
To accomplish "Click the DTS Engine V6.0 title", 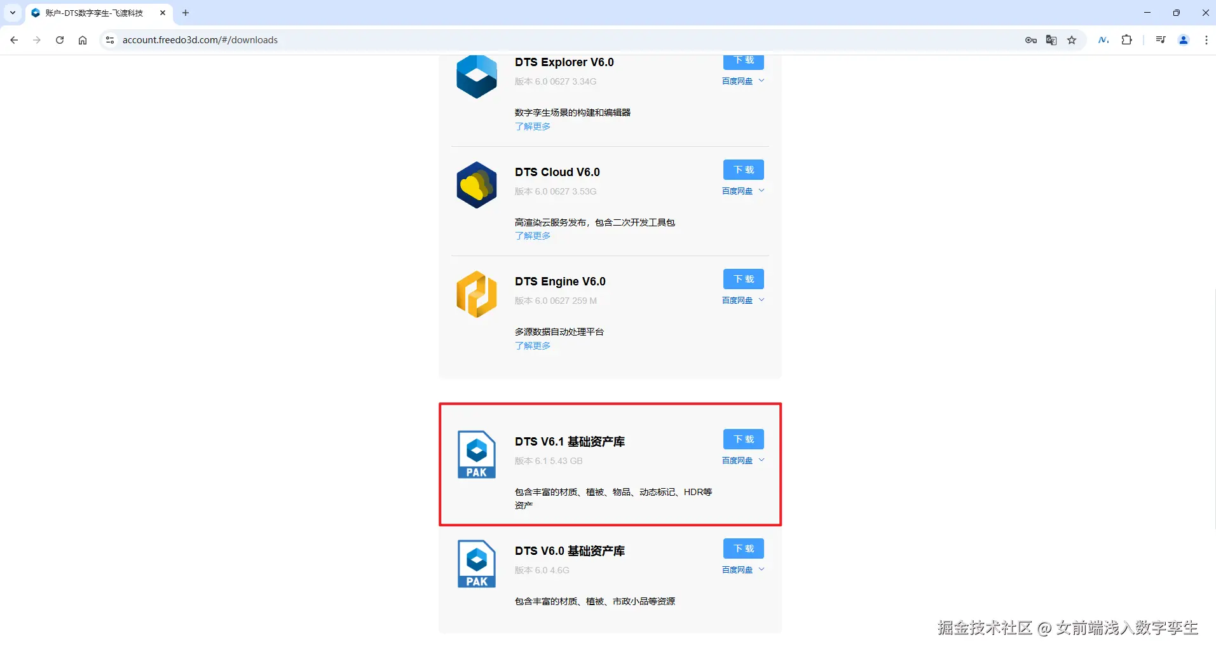I will (560, 282).
